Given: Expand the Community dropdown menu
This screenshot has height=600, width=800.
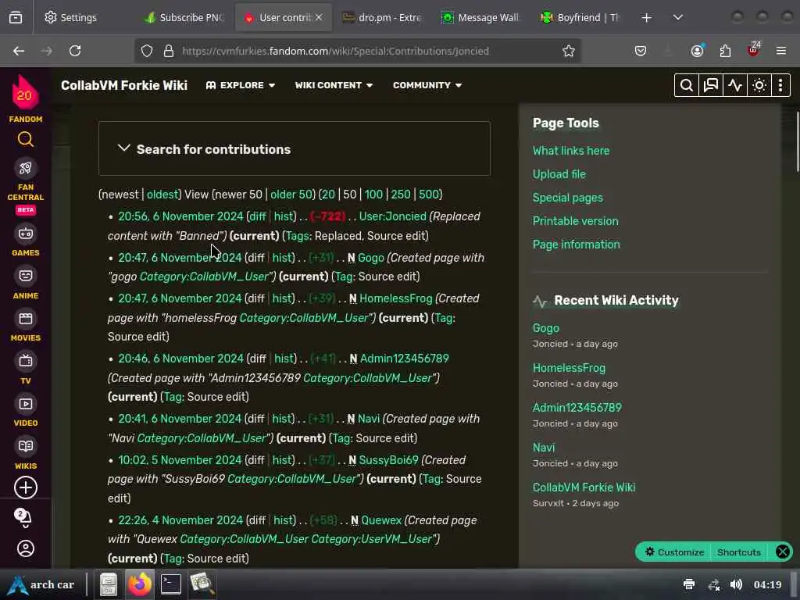Looking at the screenshot, I should pos(427,85).
